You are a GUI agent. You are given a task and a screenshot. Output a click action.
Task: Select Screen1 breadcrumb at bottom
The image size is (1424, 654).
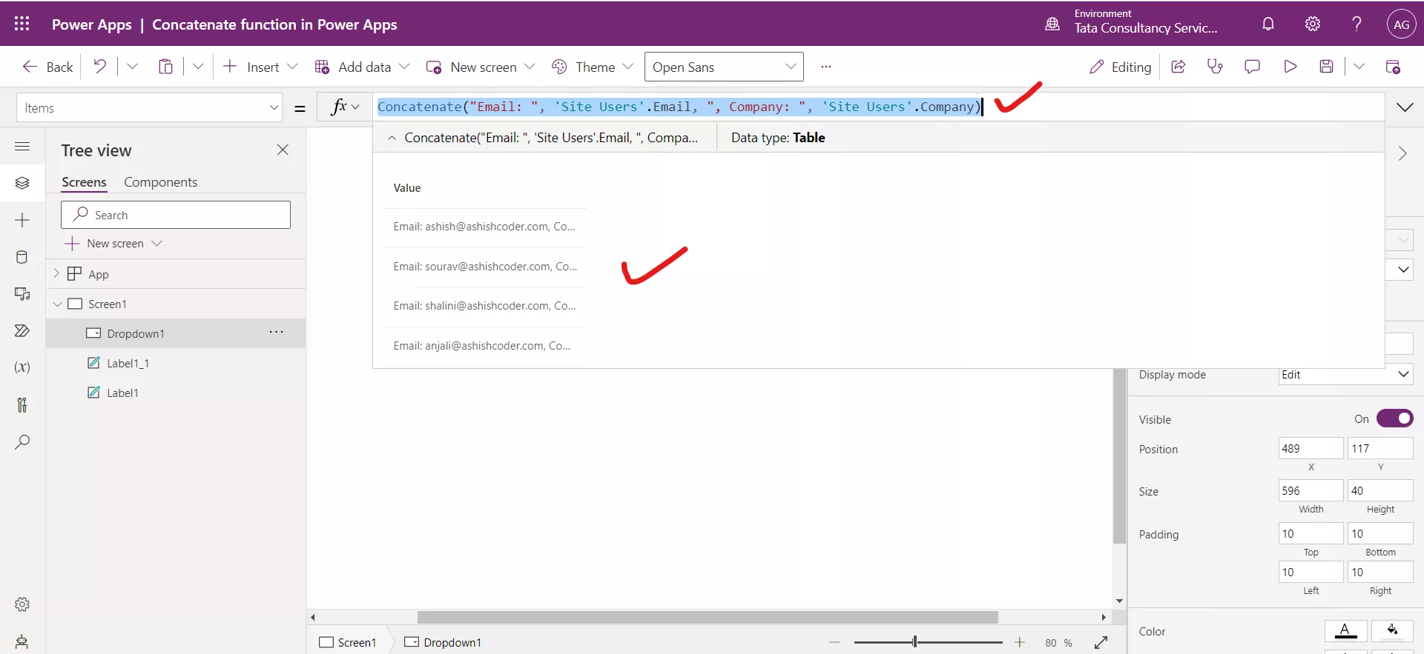[x=348, y=642]
